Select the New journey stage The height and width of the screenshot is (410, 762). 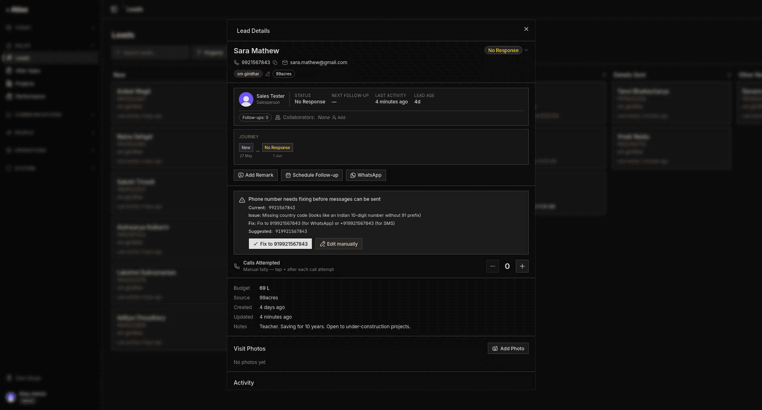[246, 147]
